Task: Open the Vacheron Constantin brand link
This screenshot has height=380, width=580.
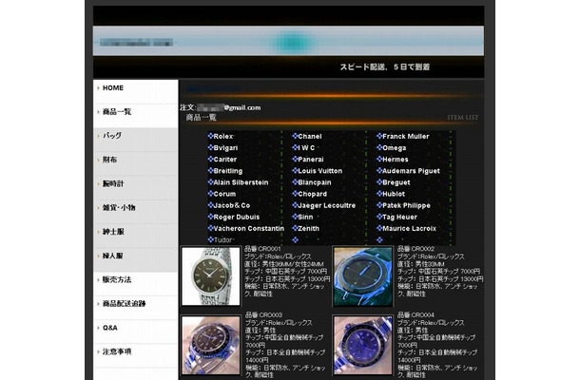Action: 248,228
